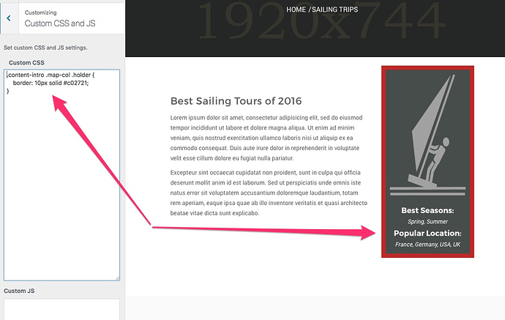Click the 'Spring, Summer' text
Screen dimensions: 505x320
tap(427, 222)
